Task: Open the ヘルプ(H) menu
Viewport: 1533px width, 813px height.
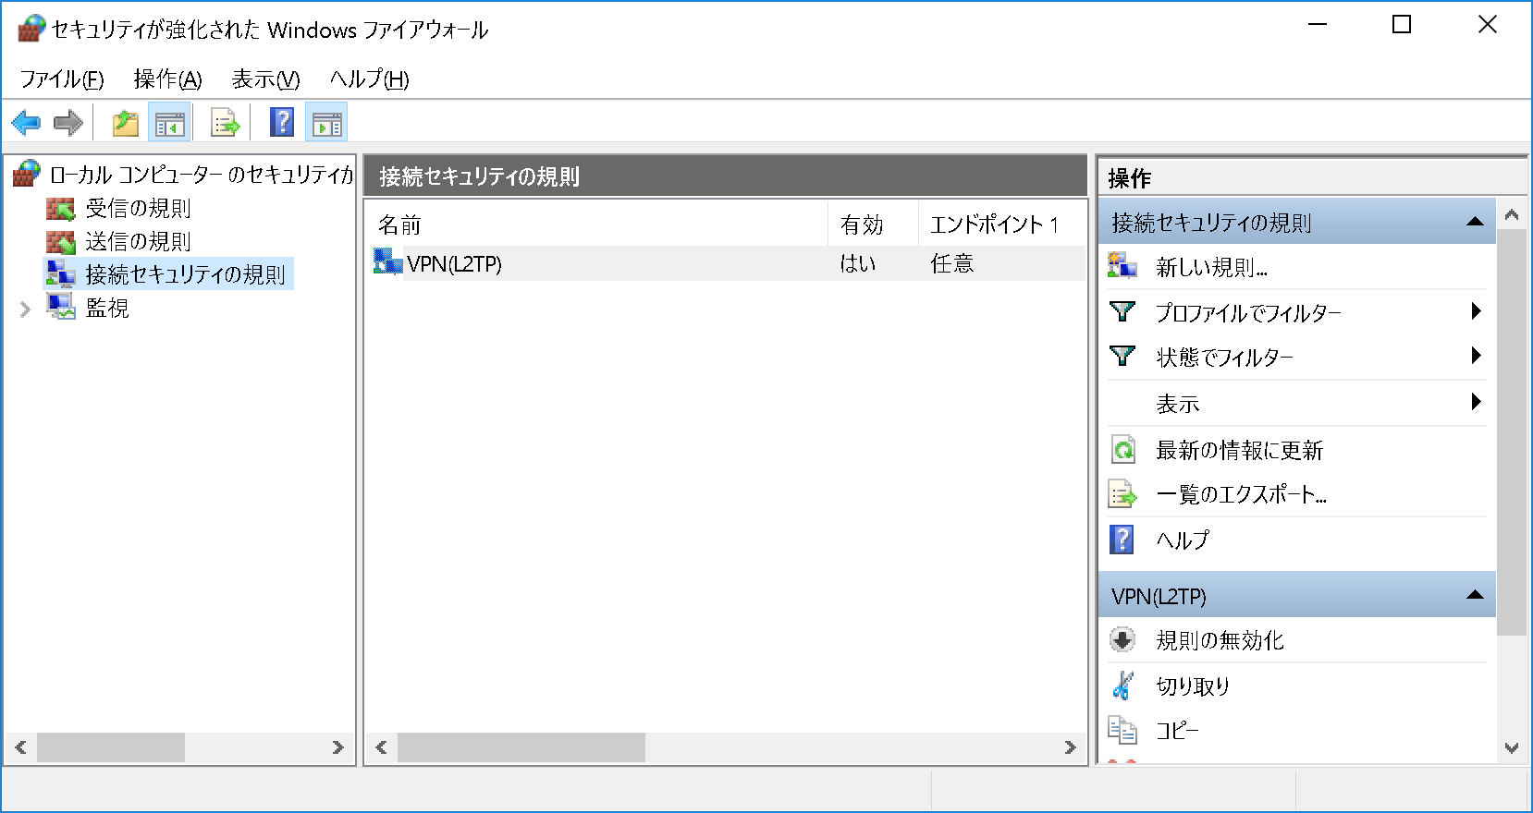Action: point(369,79)
